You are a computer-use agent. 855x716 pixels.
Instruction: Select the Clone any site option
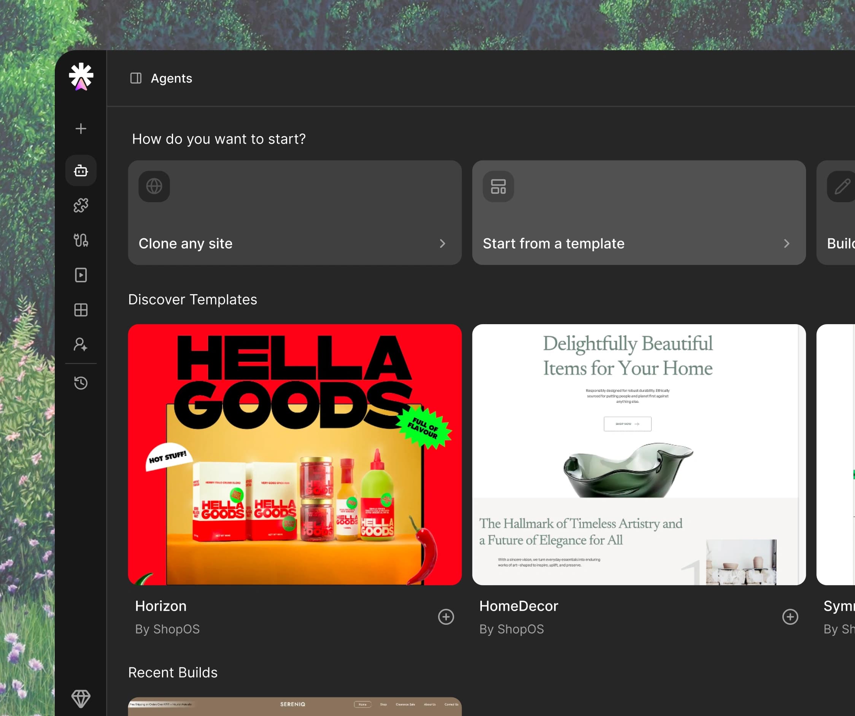click(295, 212)
